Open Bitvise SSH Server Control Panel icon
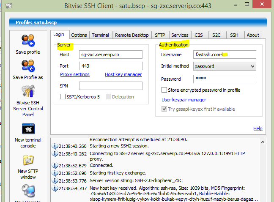The image size is (274, 202). click(28, 91)
